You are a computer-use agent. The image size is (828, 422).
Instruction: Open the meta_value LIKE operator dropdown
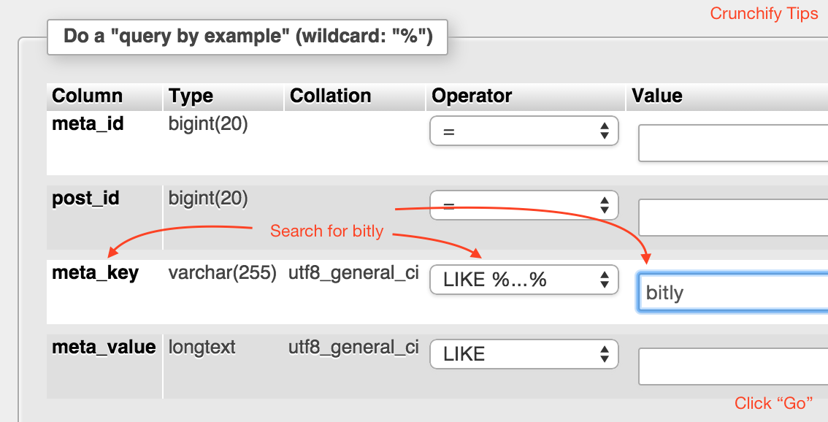(524, 354)
